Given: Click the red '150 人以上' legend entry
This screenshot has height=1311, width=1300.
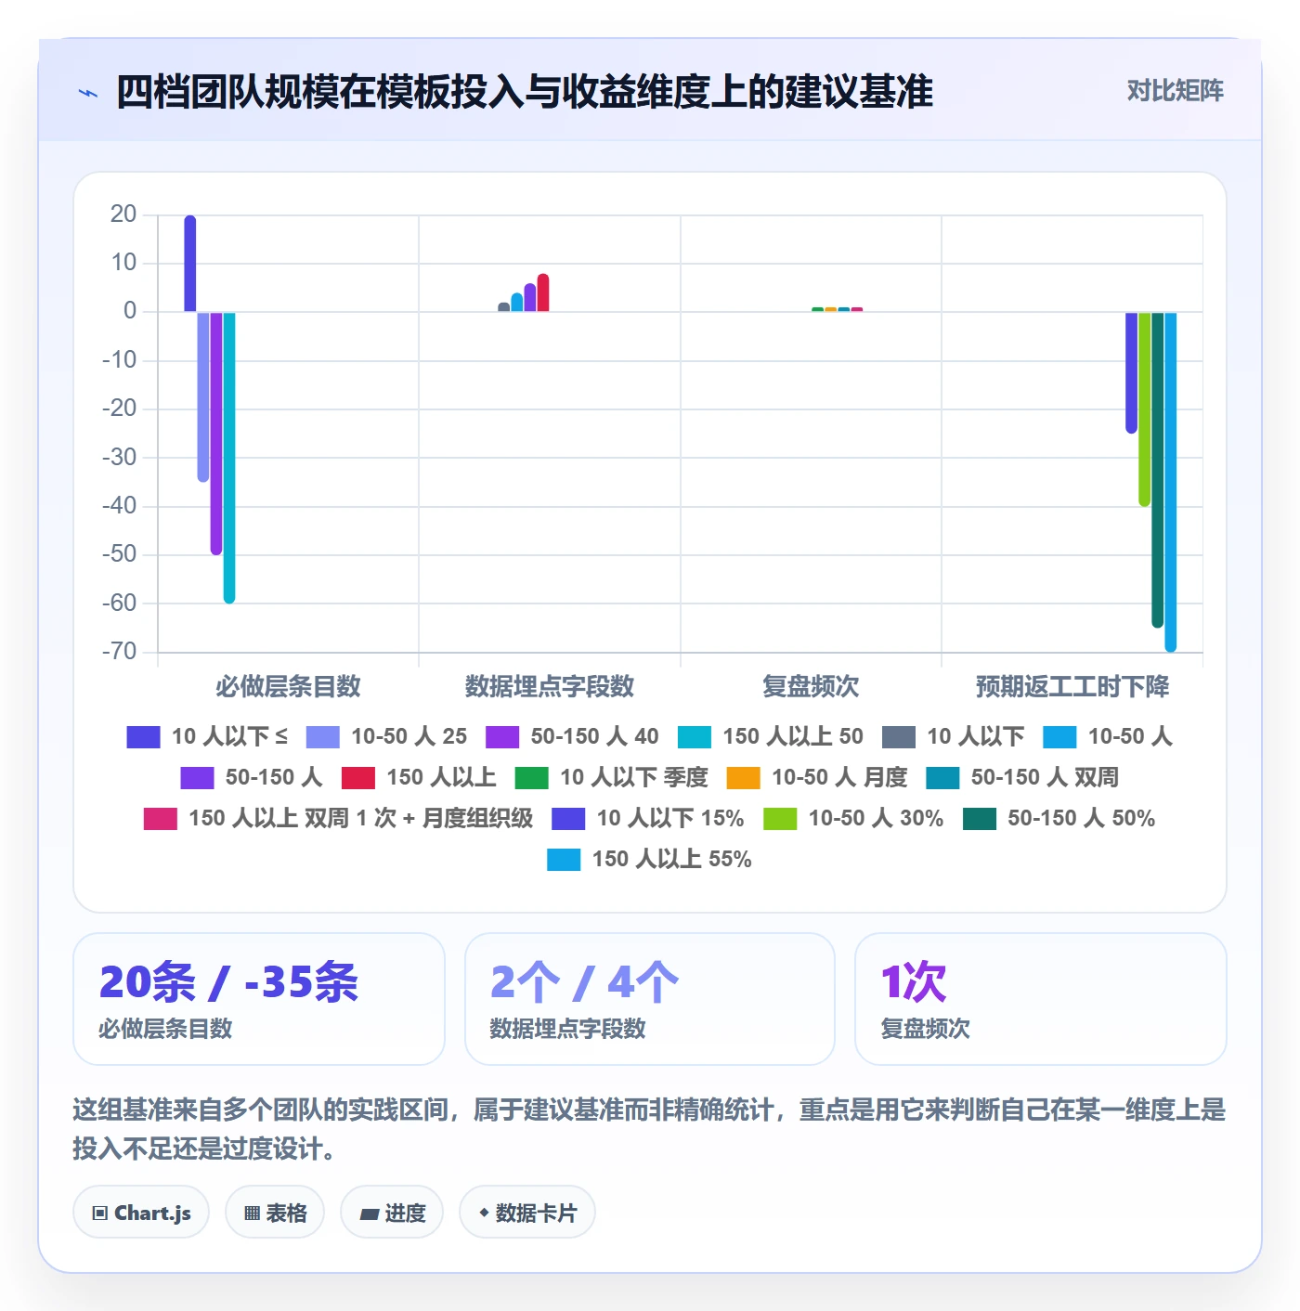Looking at the screenshot, I should [x=419, y=777].
